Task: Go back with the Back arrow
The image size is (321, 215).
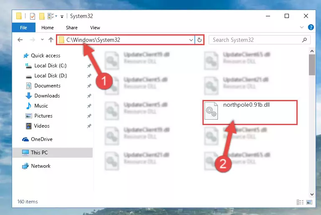Action: 20,40
